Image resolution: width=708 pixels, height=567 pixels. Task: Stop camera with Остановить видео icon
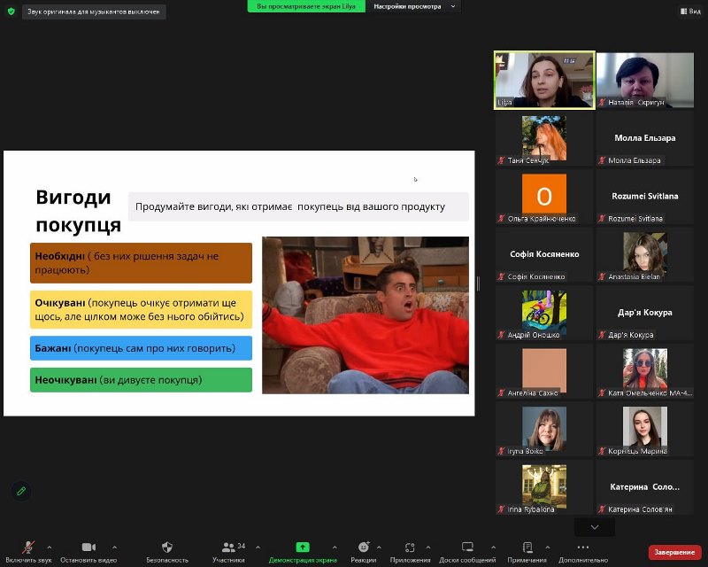coord(88,548)
